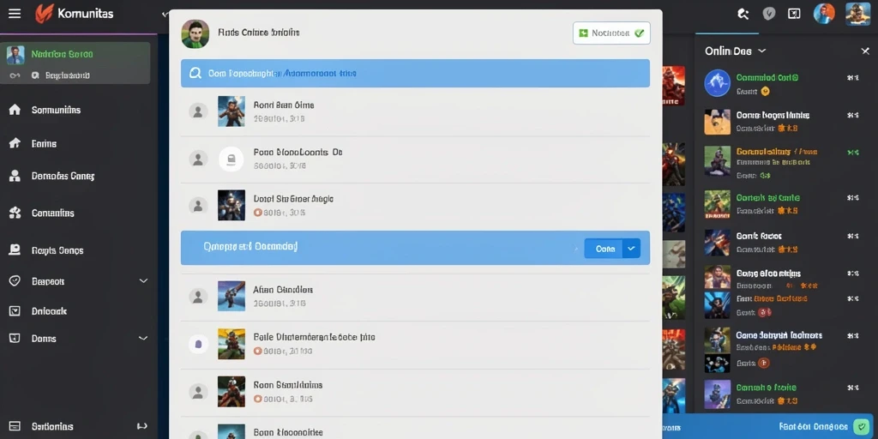Open the Beile game thumbnail with yellow sky

point(232,343)
